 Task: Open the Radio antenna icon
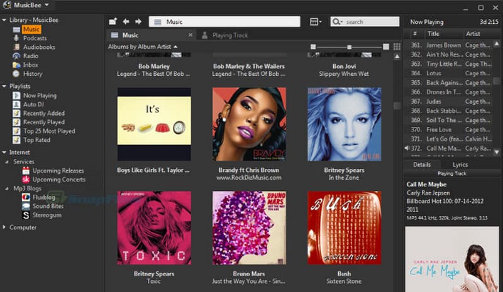coord(16,56)
